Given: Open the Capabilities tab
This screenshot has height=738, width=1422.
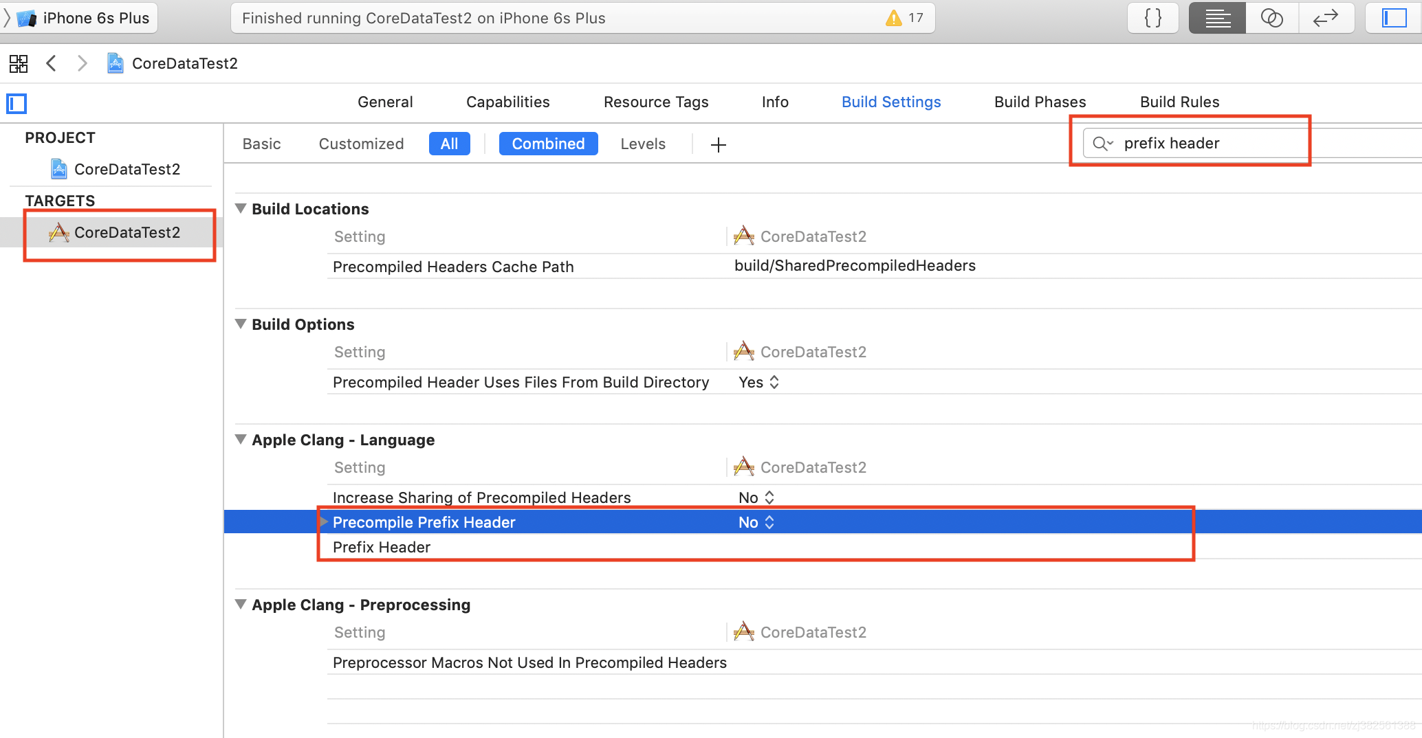Looking at the screenshot, I should 508,102.
